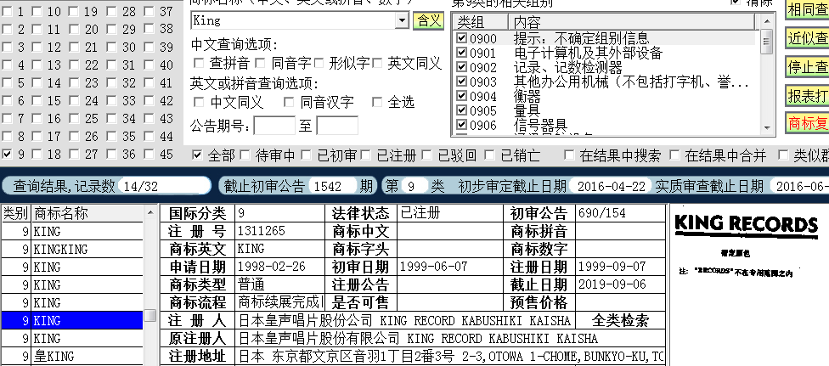Click the 商标名称 column header
This screenshot has width=829, height=366.
[87, 213]
